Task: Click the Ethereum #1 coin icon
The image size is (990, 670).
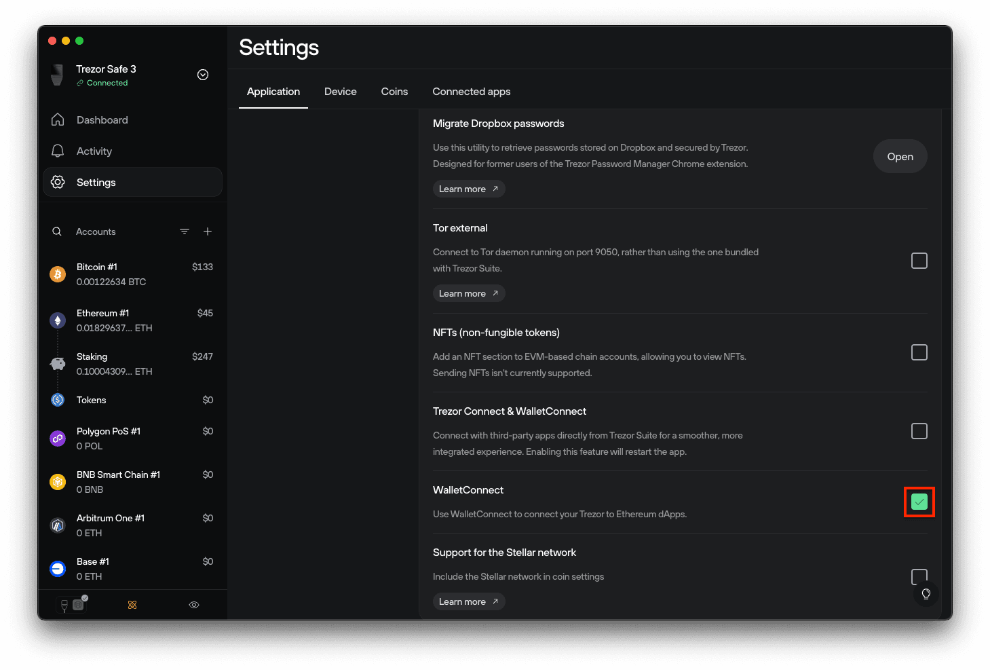Action: click(x=58, y=320)
